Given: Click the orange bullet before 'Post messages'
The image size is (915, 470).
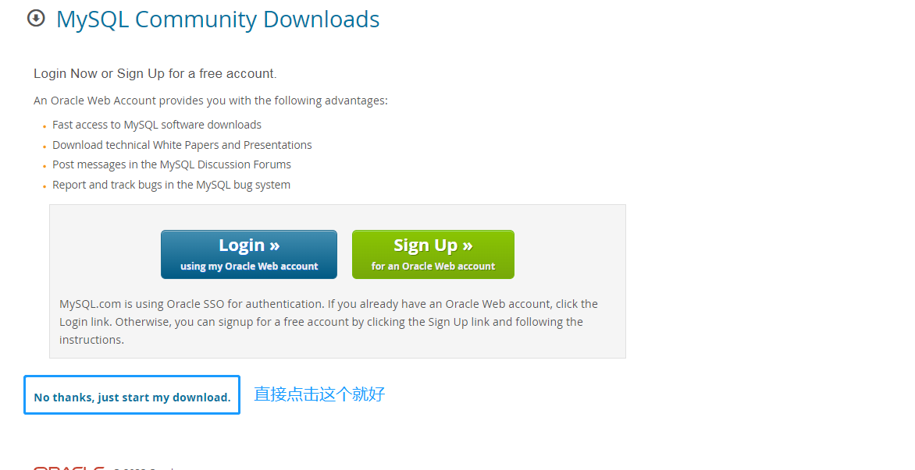Looking at the screenshot, I should (45, 167).
